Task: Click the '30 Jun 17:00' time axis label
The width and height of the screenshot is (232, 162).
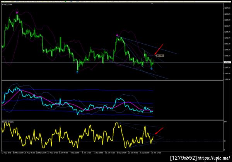Action: [x=156, y=153]
